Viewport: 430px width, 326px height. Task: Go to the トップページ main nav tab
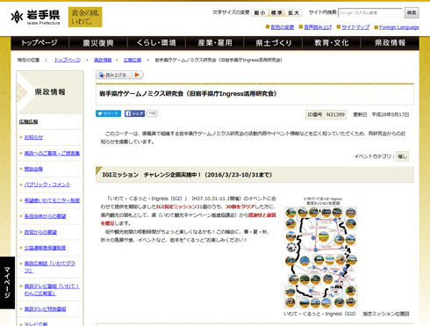[x=39, y=43]
